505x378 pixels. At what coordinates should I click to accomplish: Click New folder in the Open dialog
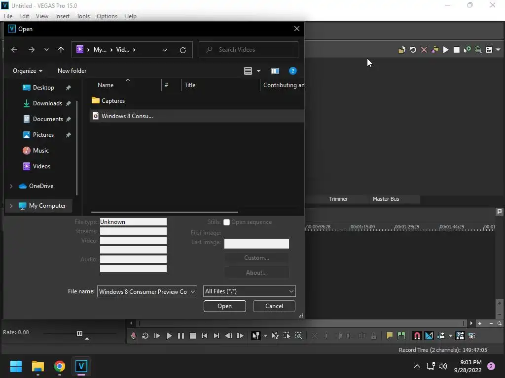tap(72, 71)
